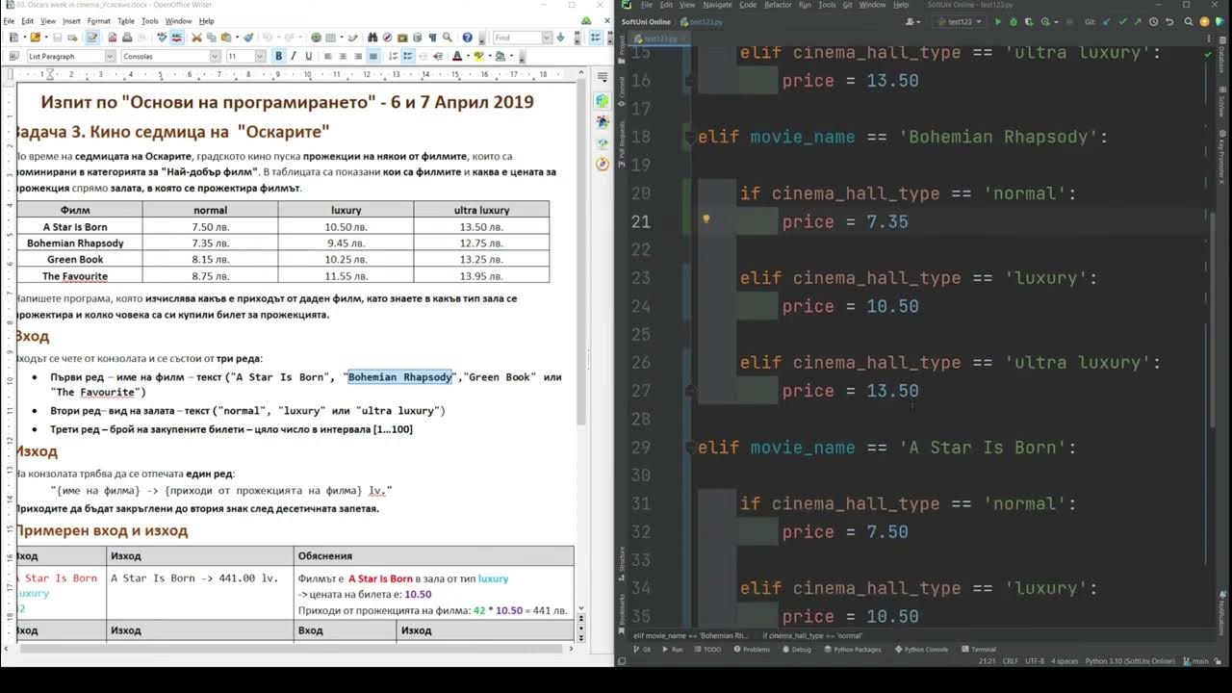The width and height of the screenshot is (1232, 693).
Task: Click green Run button in PyCharm toolbar
Action: pos(998,21)
